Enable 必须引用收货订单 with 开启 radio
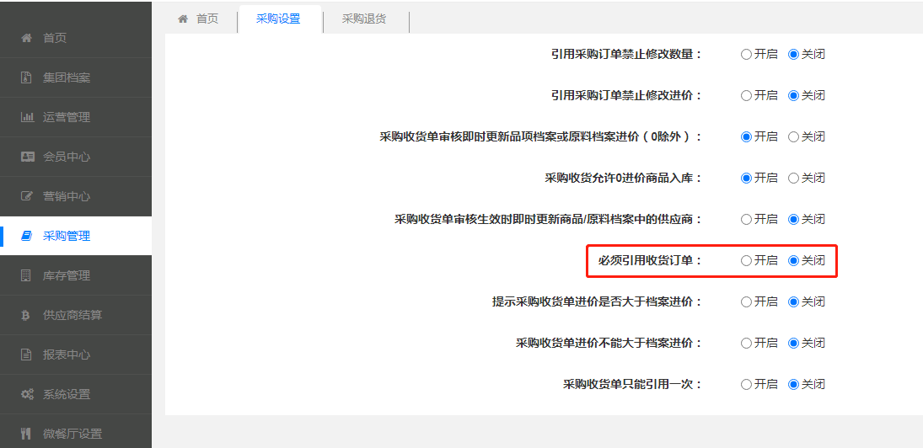The width and height of the screenshot is (923, 448). click(746, 261)
